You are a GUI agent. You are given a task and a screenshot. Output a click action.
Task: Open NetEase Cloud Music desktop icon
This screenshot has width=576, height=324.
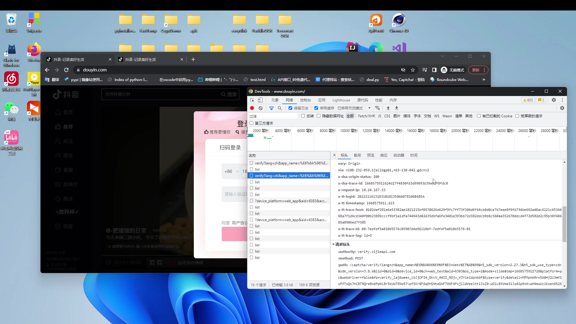click(11, 82)
